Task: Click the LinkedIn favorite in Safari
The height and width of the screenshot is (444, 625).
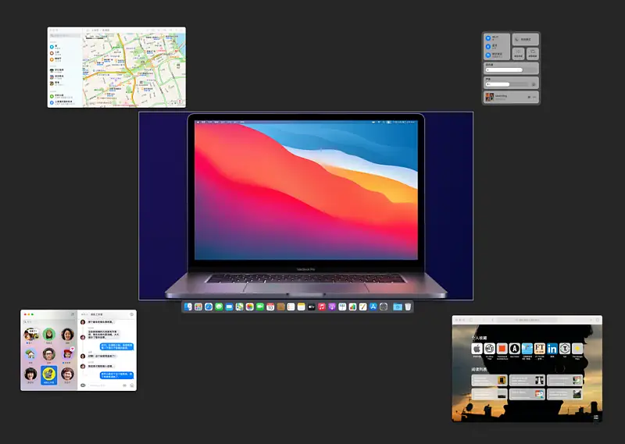Action: 552,349
